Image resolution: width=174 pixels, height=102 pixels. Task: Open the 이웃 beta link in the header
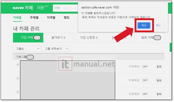(43, 7)
